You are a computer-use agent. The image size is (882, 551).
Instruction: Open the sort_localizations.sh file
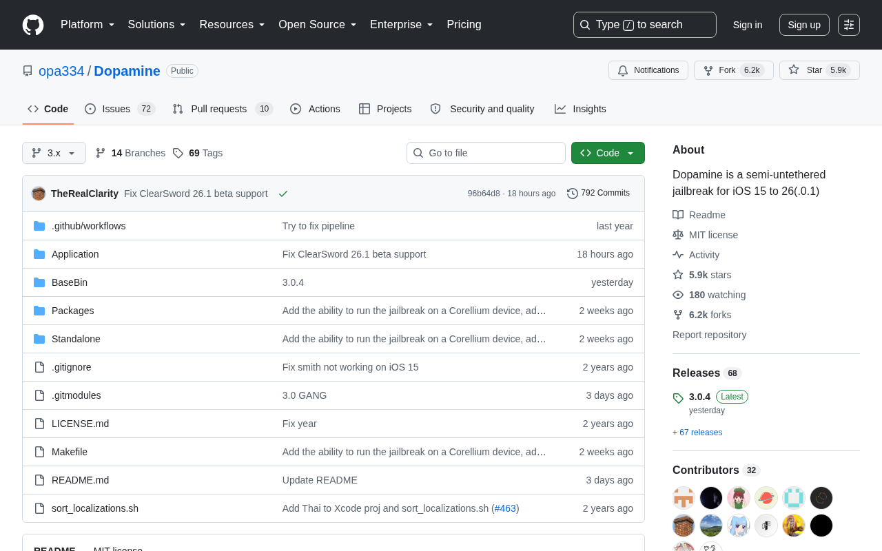[95, 508]
